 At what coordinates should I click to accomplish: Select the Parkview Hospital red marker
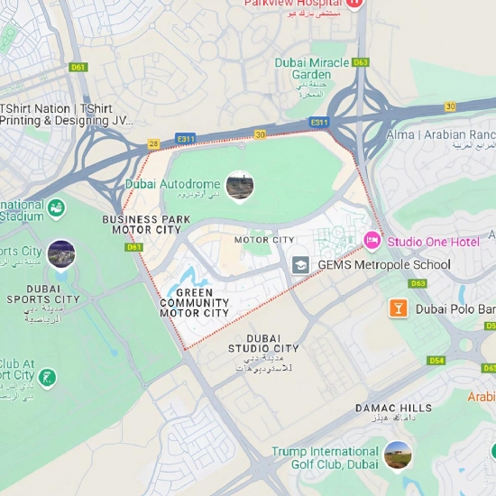[x=354, y=5]
